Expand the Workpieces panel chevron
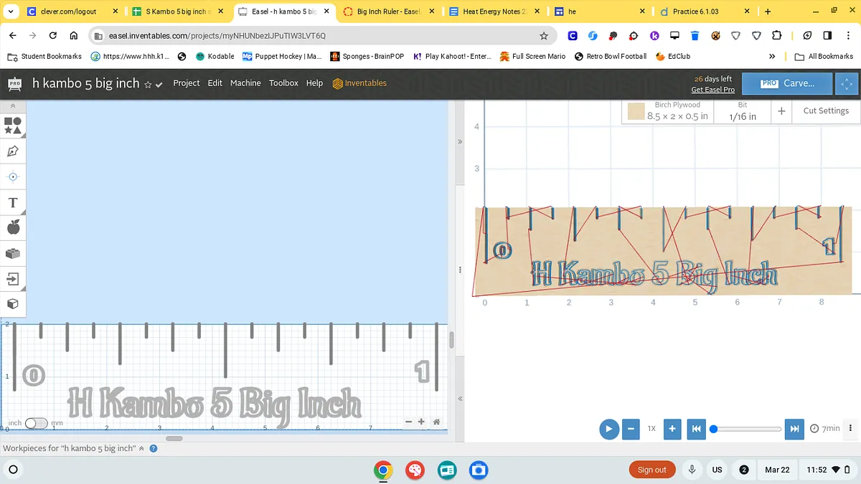Viewport: 861px width, 484px height. [141, 448]
